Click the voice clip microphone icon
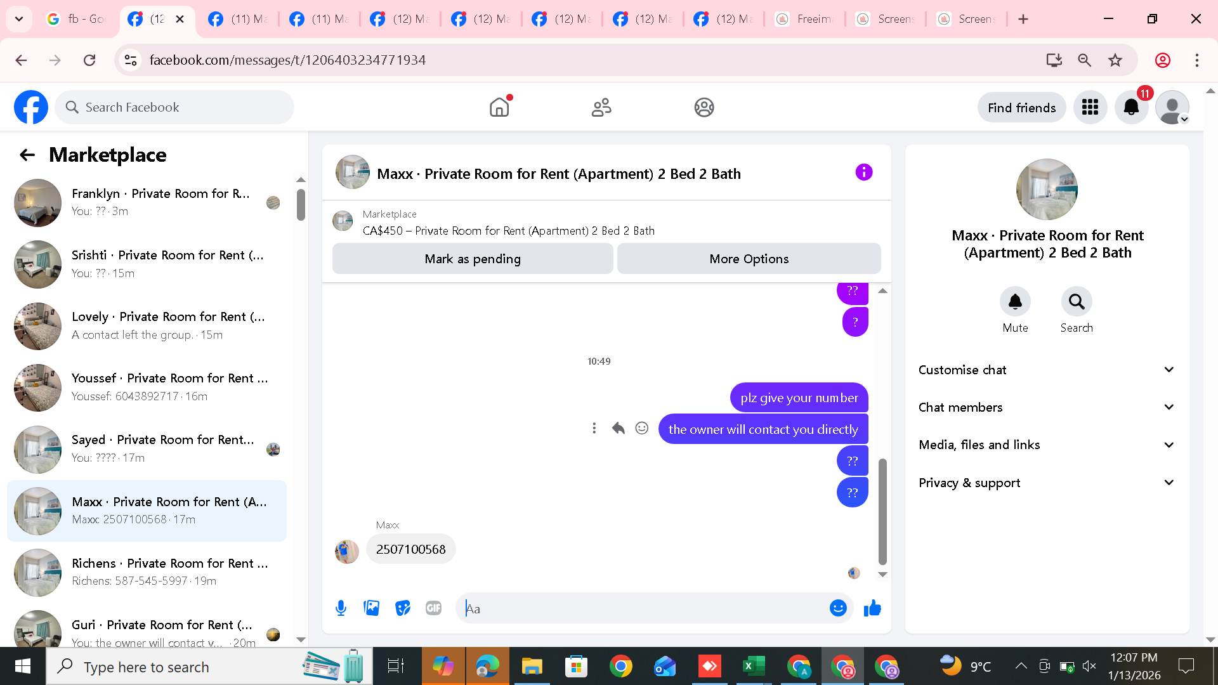The width and height of the screenshot is (1218, 685). pyautogui.click(x=341, y=608)
